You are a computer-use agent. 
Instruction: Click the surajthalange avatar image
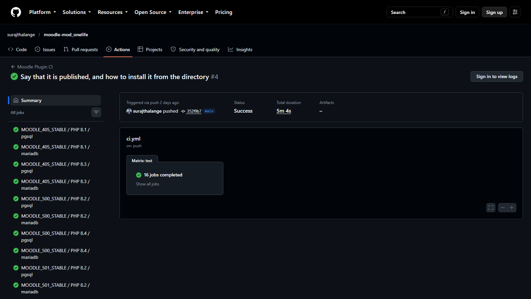point(129,111)
